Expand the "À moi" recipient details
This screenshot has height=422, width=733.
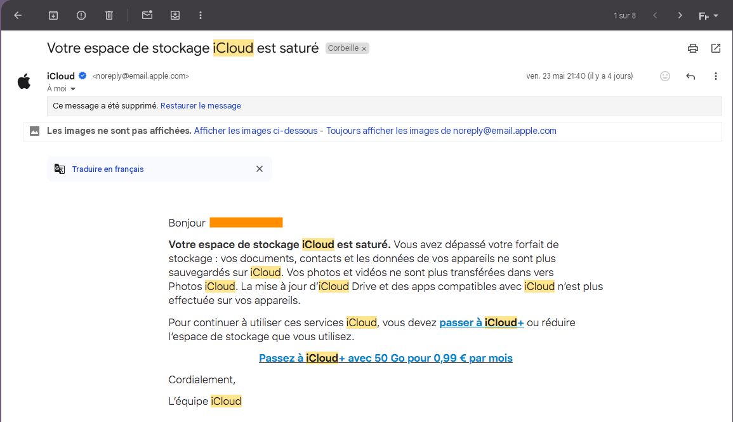pos(73,89)
